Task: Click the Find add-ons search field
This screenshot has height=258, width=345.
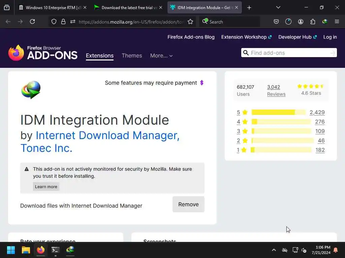Action: (x=288, y=53)
